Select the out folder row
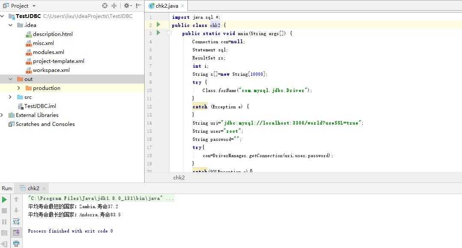 [72, 79]
